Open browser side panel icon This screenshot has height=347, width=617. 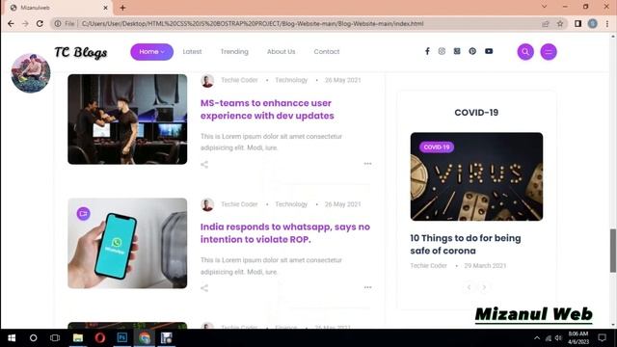(577, 23)
